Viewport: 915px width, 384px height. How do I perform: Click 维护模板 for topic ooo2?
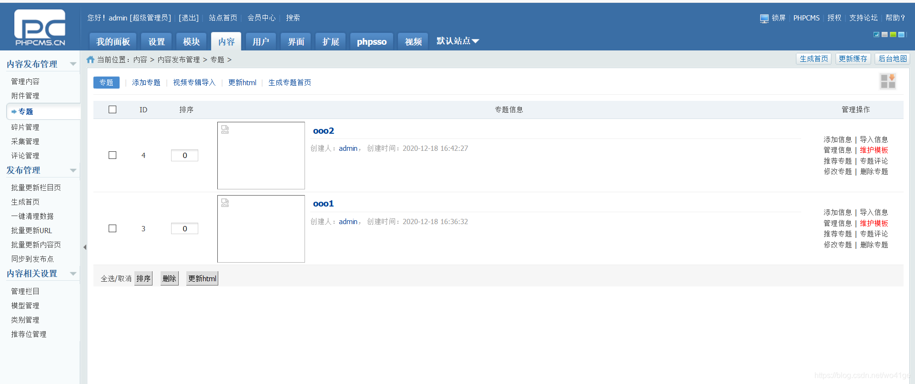[874, 150]
